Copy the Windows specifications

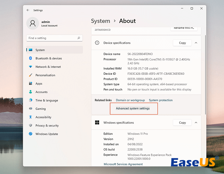coord(182,123)
